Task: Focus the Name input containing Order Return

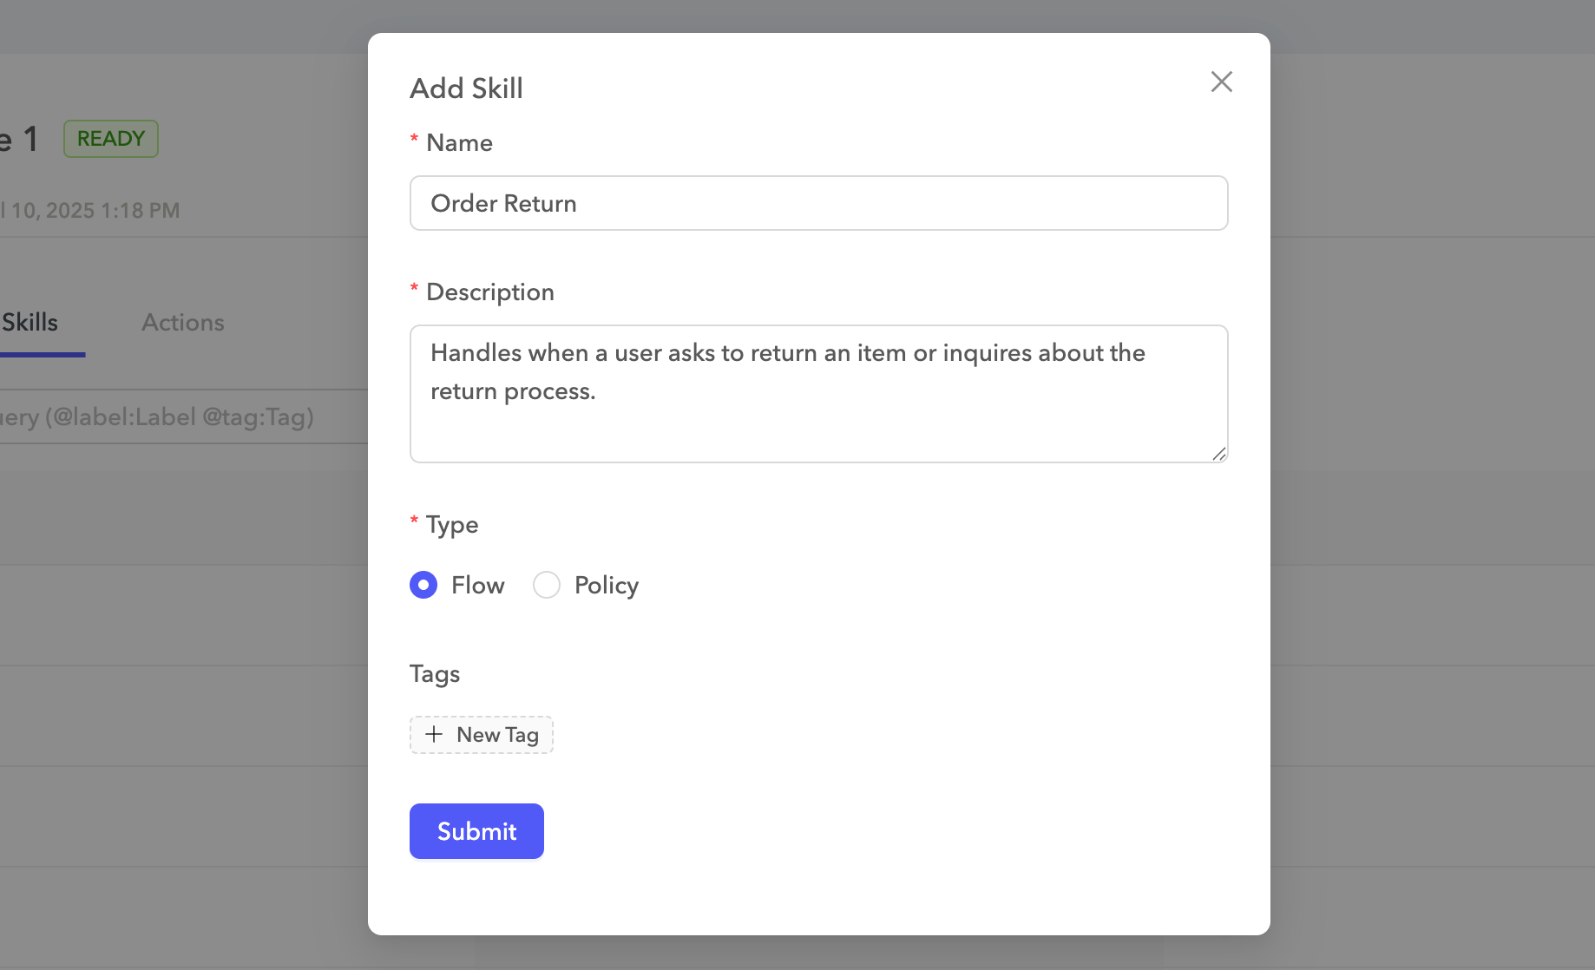Action: 818,204
